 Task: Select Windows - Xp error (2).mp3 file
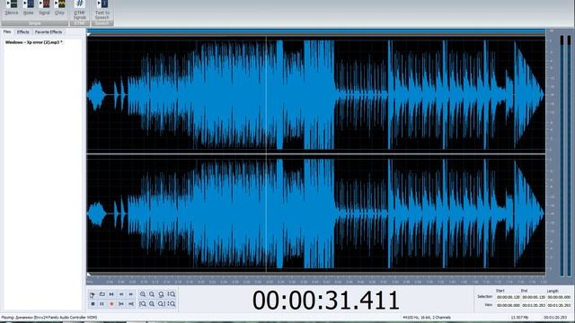[x=34, y=42]
